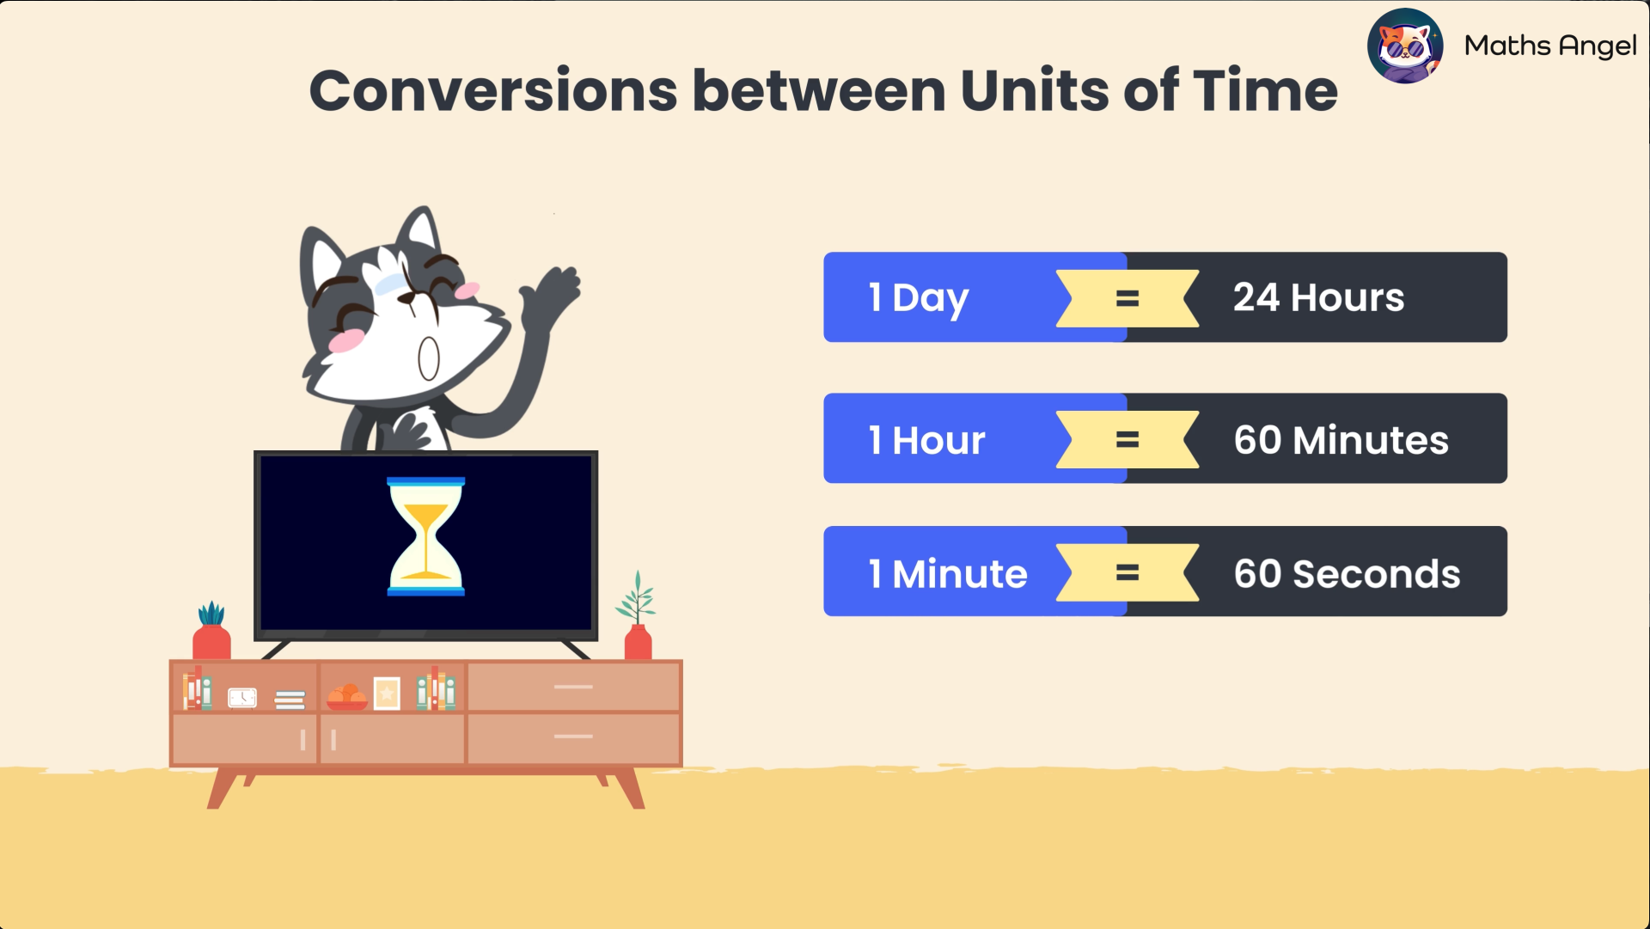Select the 1 Day equals 24 Hours conversion row

[x=1164, y=296]
